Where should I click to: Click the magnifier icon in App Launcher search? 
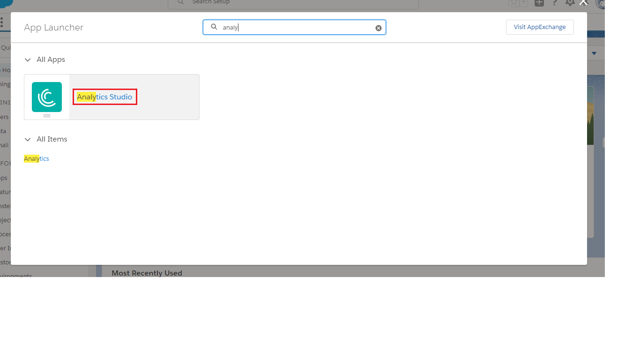214,27
